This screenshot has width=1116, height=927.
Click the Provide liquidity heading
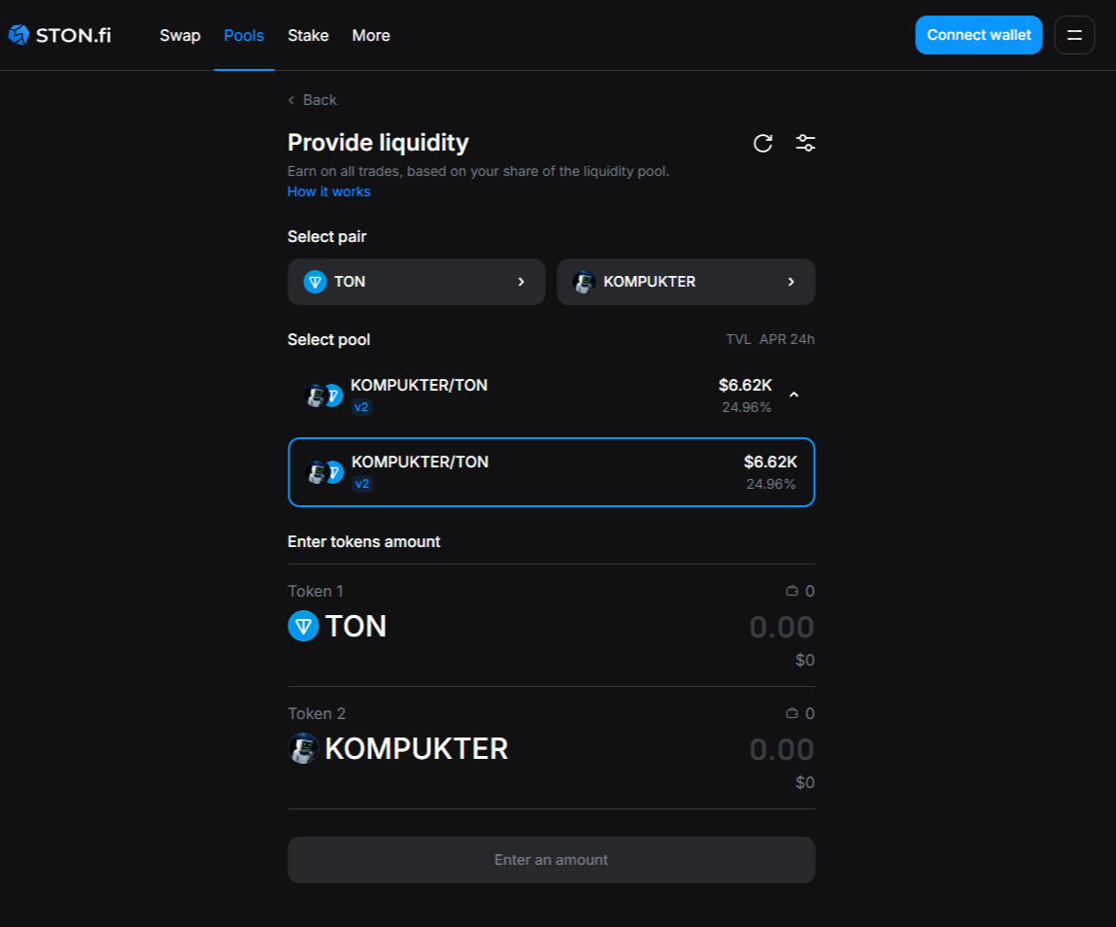(x=378, y=143)
